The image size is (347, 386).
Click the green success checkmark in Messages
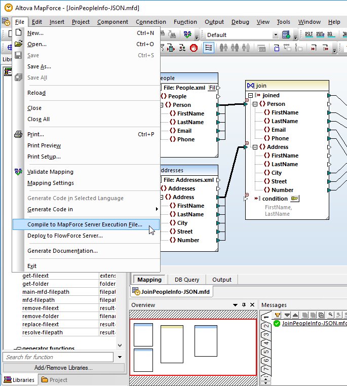(x=277, y=323)
